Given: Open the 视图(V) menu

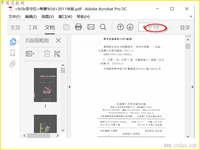Looking at the screenshot, I should point(47,16).
